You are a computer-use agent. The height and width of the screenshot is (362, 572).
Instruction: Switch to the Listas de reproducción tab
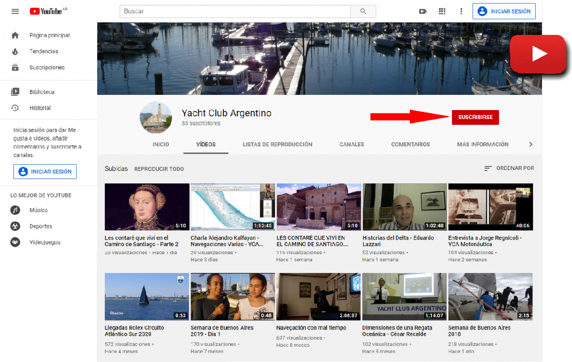click(x=277, y=144)
